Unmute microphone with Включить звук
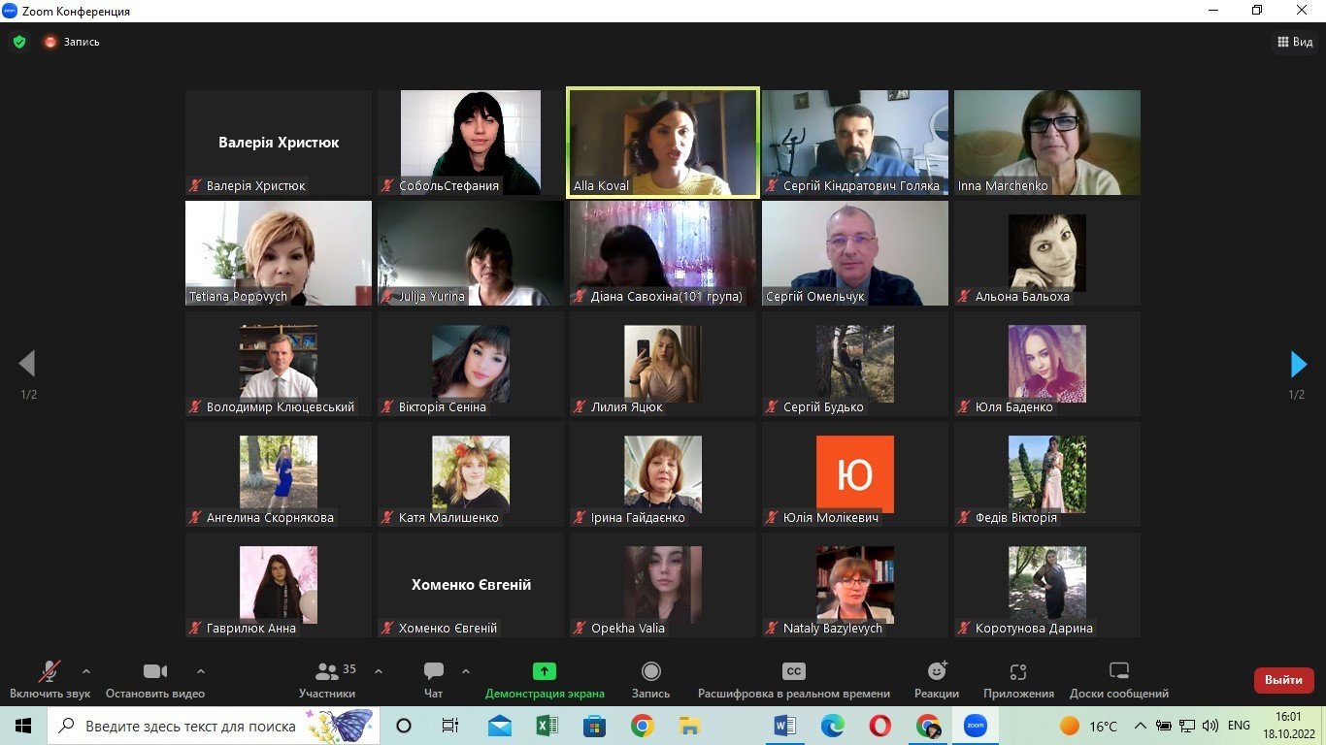Screen dimensions: 1326x745 (50, 680)
